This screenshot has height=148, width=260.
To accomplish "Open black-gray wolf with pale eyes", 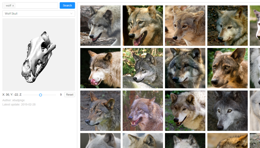I will [227, 111].
